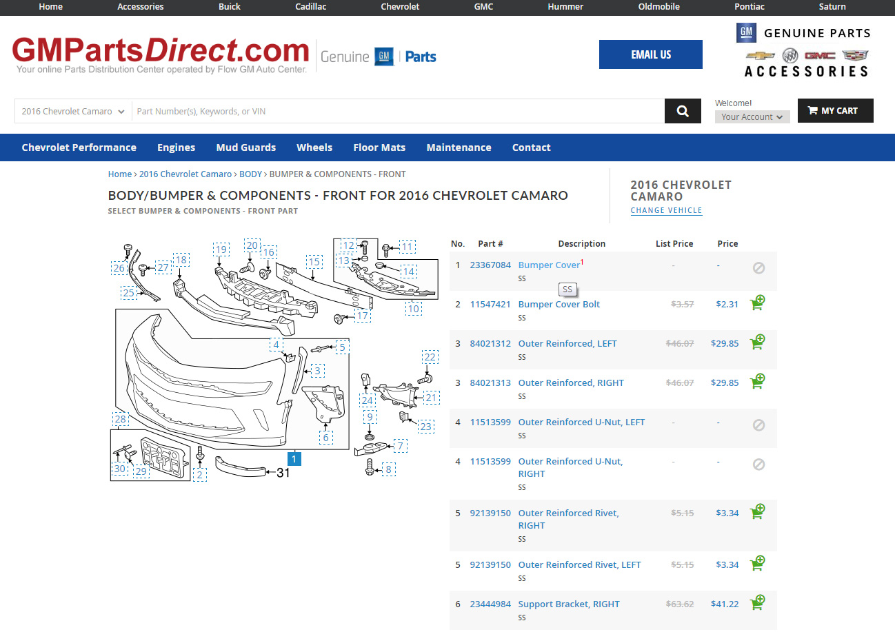Image resolution: width=895 pixels, height=632 pixels.
Task: Click the GMPartsDirect.com logo
Action: point(161,54)
